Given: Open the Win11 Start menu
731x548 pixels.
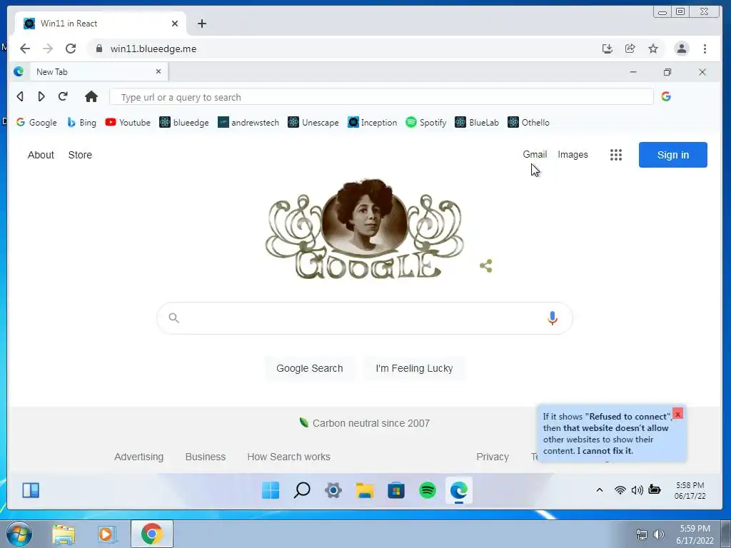Looking at the screenshot, I should 271,490.
